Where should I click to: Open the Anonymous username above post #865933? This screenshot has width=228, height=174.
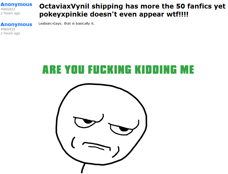[16, 24]
